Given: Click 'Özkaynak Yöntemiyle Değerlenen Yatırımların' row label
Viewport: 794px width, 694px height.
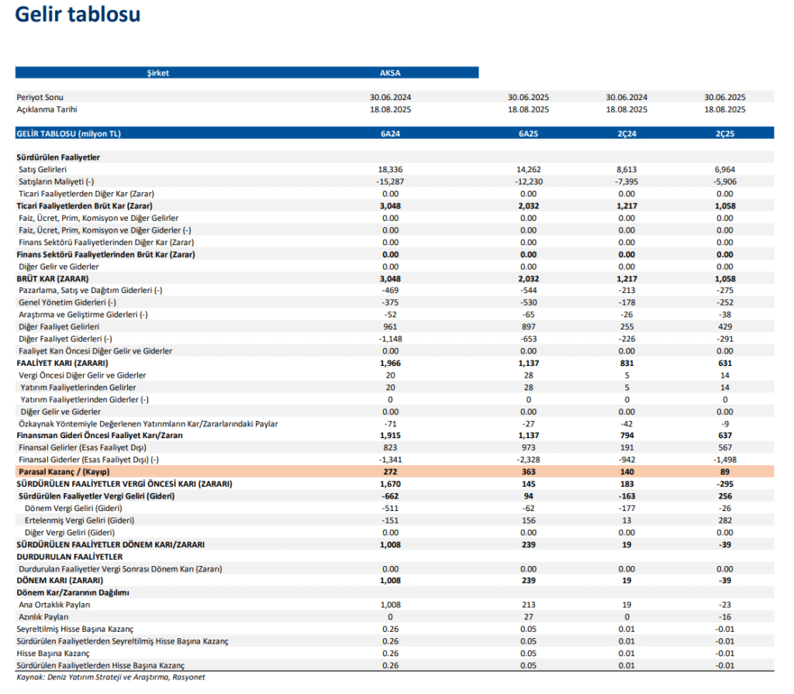Looking at the screenshot, I should (148, 424).
